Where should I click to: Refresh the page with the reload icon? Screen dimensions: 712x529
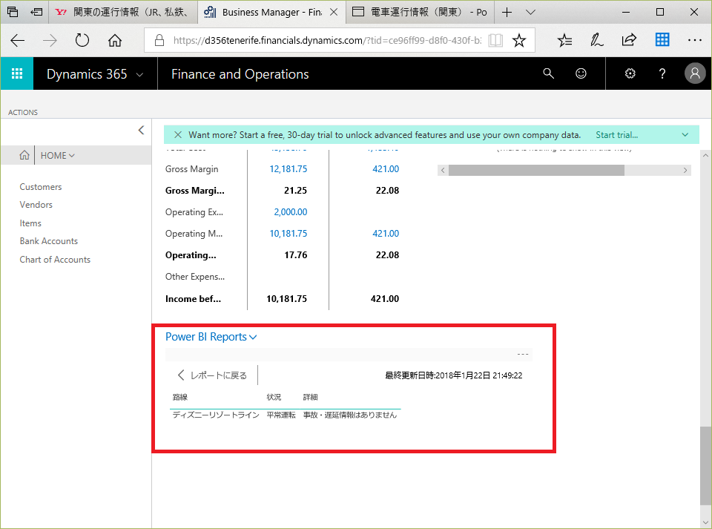(82, 40)
